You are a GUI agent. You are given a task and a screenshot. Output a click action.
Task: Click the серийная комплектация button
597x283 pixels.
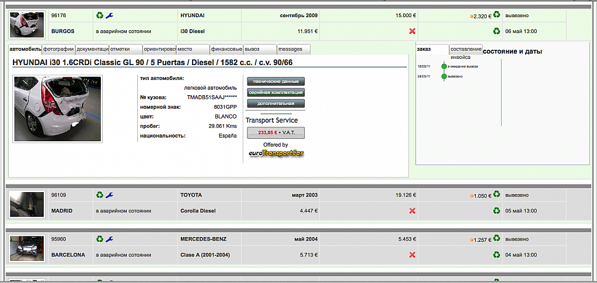(x=276, y=92)
